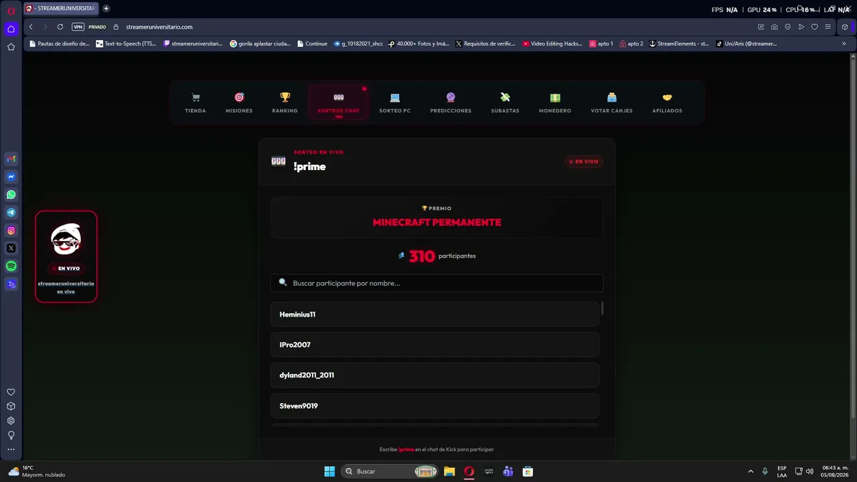The width and height of the screenshot is (857, 482).
Task: Open Messenger in Opera sidebar
Action: point(11,177)
